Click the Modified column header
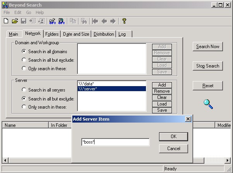 tap(223, 125)
